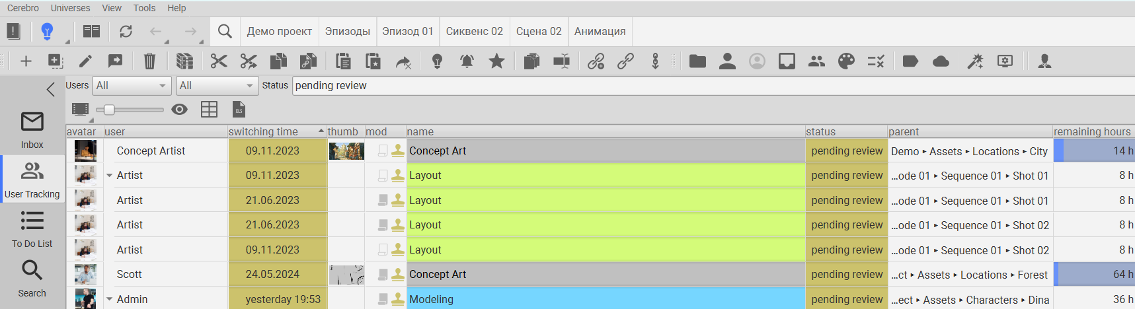Click the scissors cut icon
1135x309 pixels.
(219, 61)
